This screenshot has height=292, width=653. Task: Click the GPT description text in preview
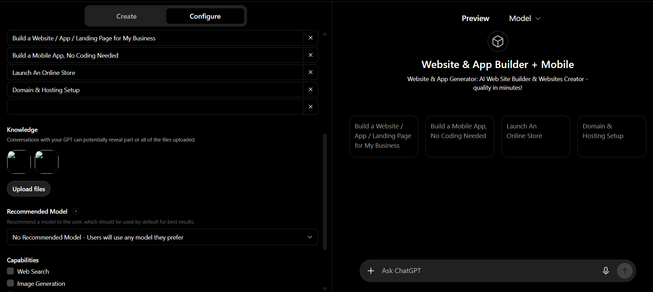(498, 84)
